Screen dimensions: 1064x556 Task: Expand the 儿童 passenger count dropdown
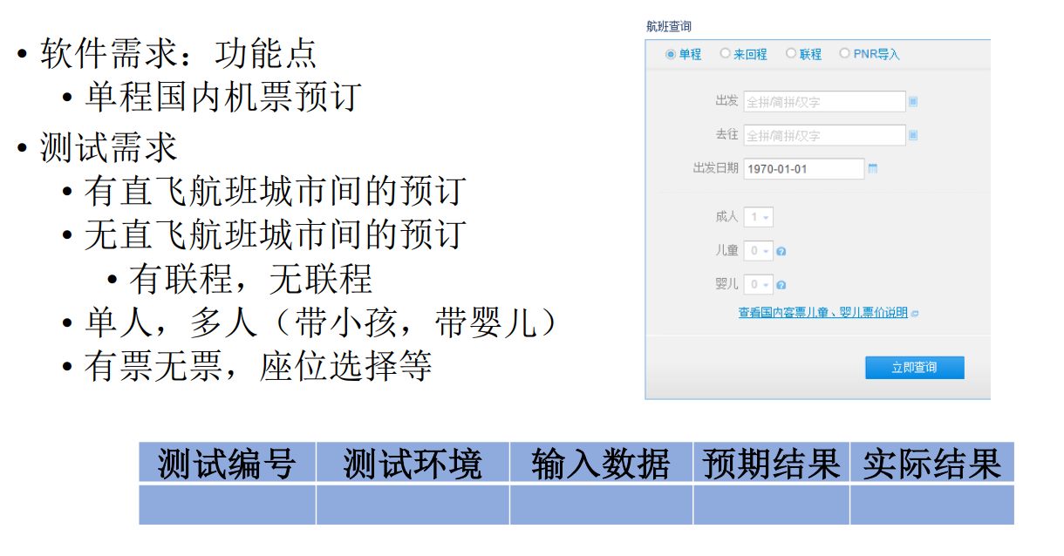coord(758,251)
